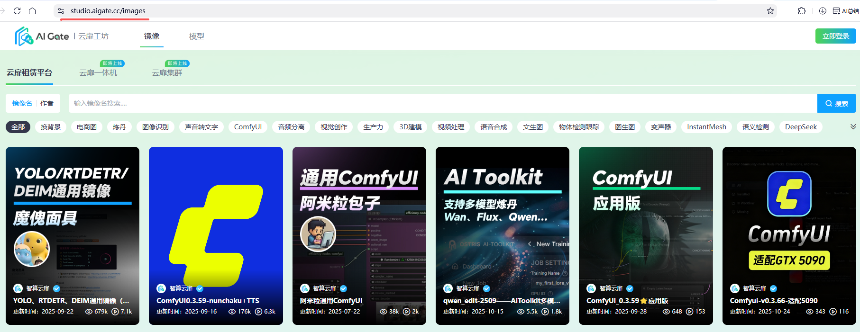The height and width of the screenshot is (332, 860).
Task: Click the eye views icon showing 38k
Action: pos(384,312)
